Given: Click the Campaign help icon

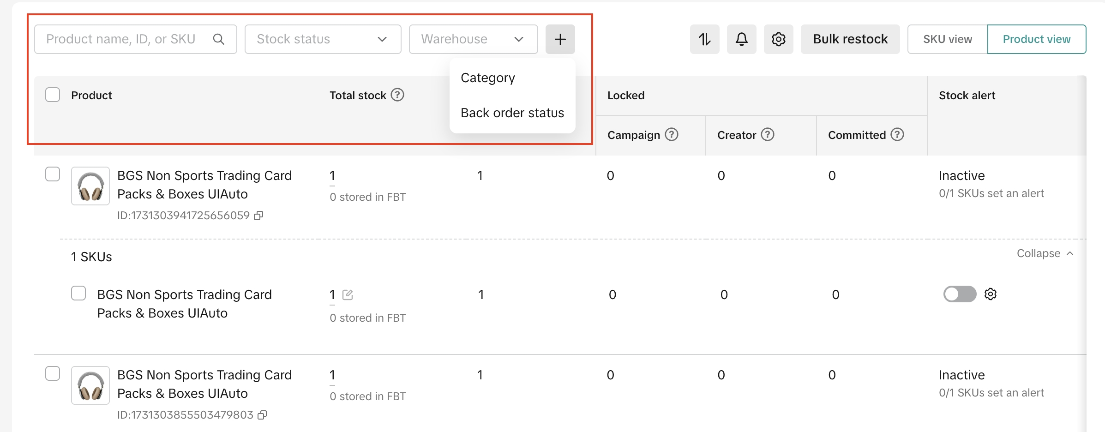Looking at the screenshot, I should [x=672, y=135].
